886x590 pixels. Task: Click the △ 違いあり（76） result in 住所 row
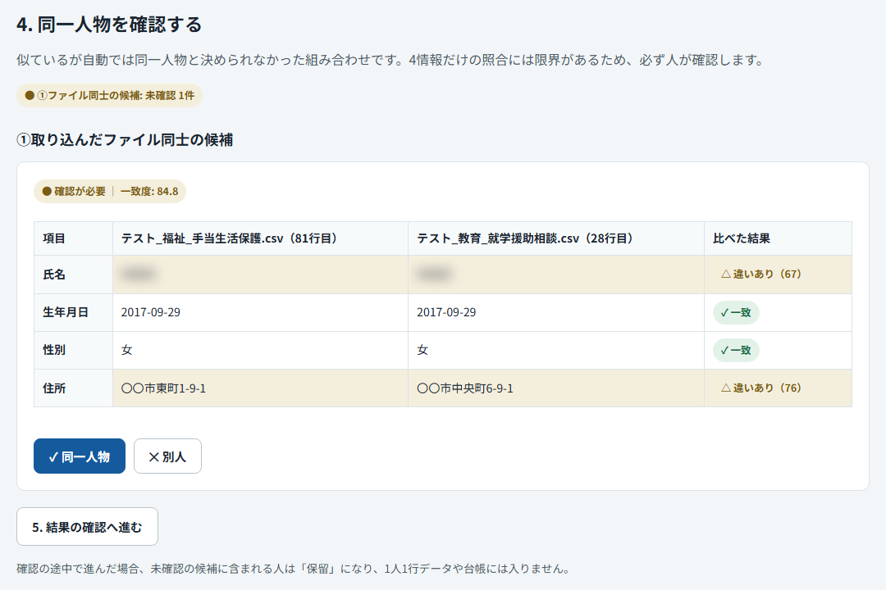click(x=761, y=388)
